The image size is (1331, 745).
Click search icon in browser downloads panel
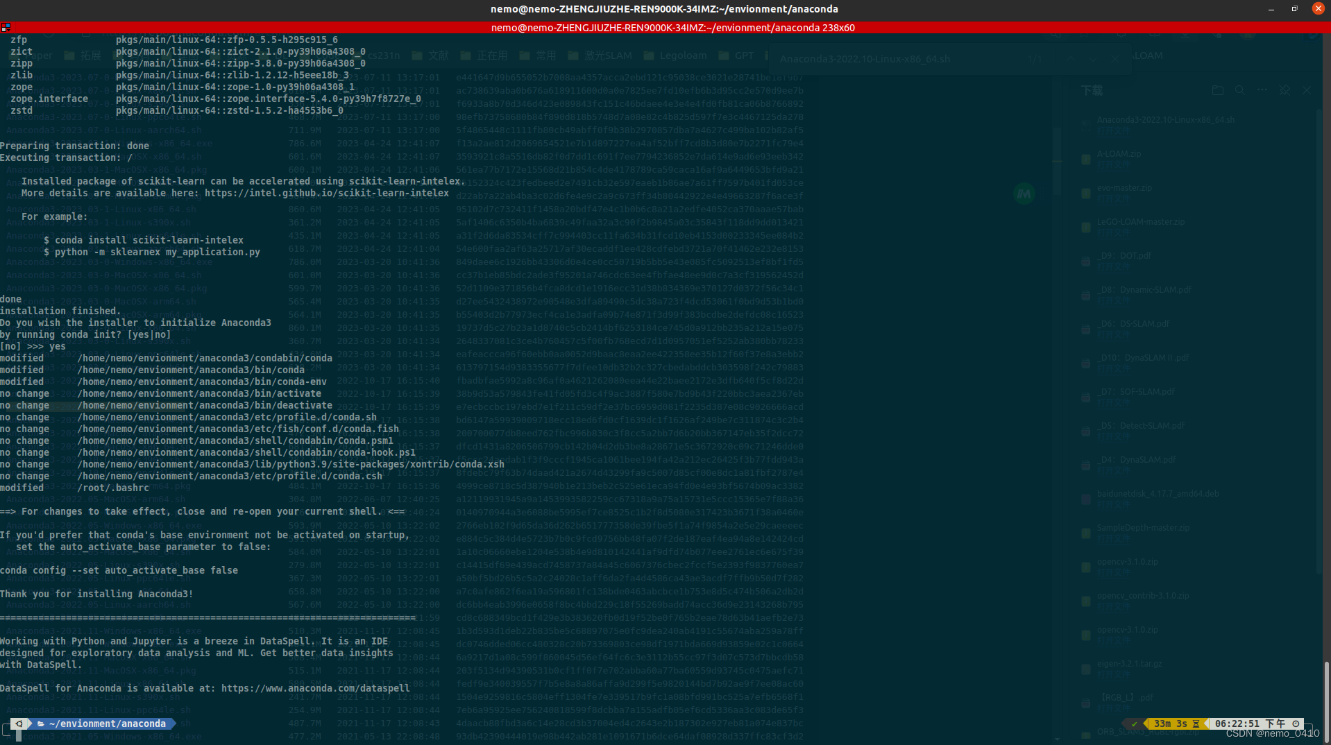pos(1239,90)
